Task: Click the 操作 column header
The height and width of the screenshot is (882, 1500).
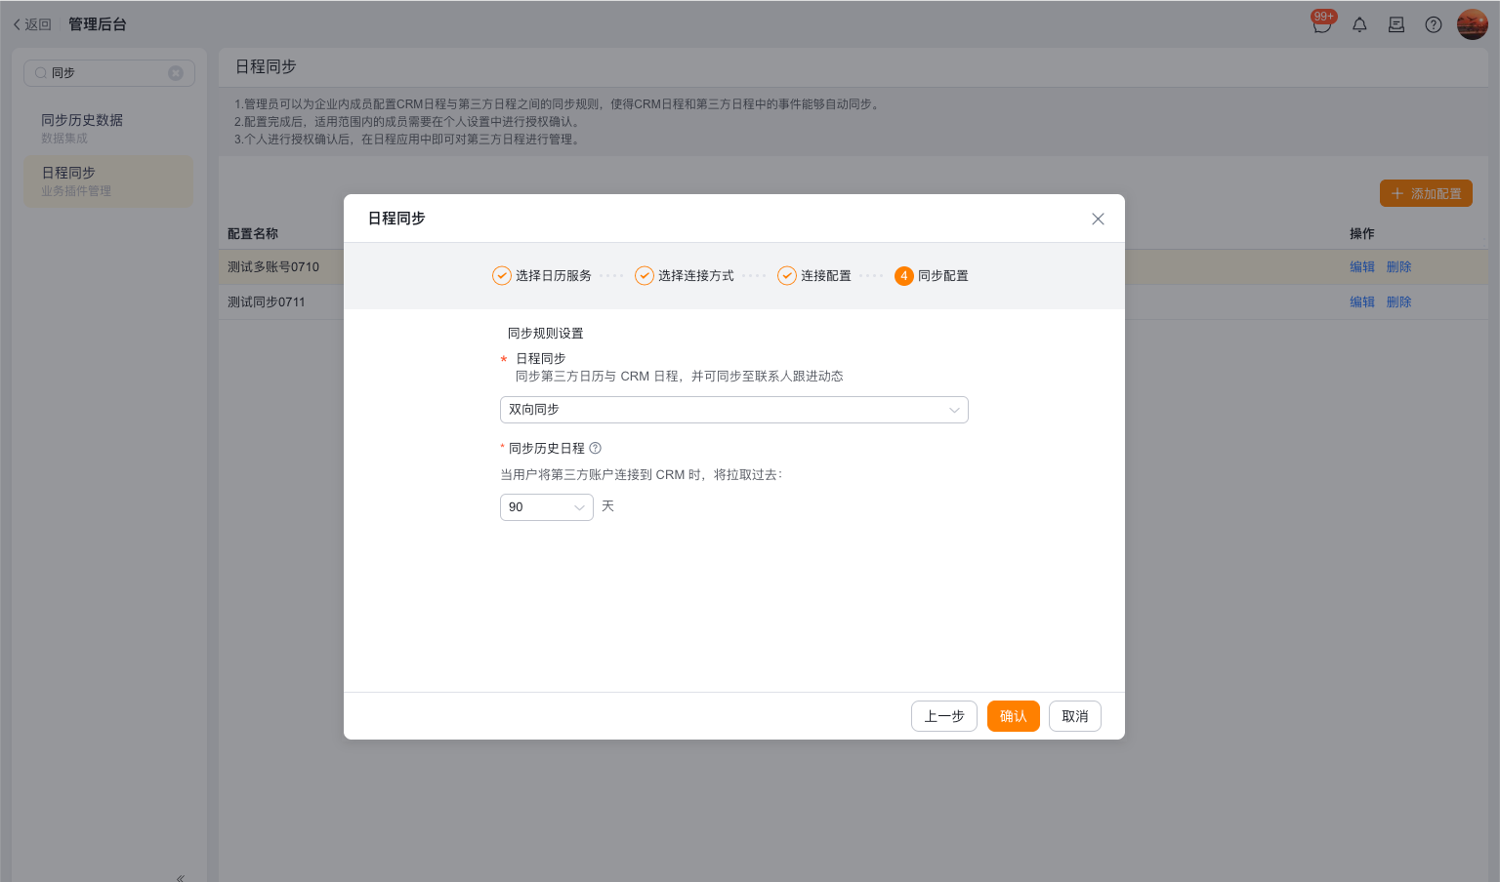Action: [x=1362, y=234]
